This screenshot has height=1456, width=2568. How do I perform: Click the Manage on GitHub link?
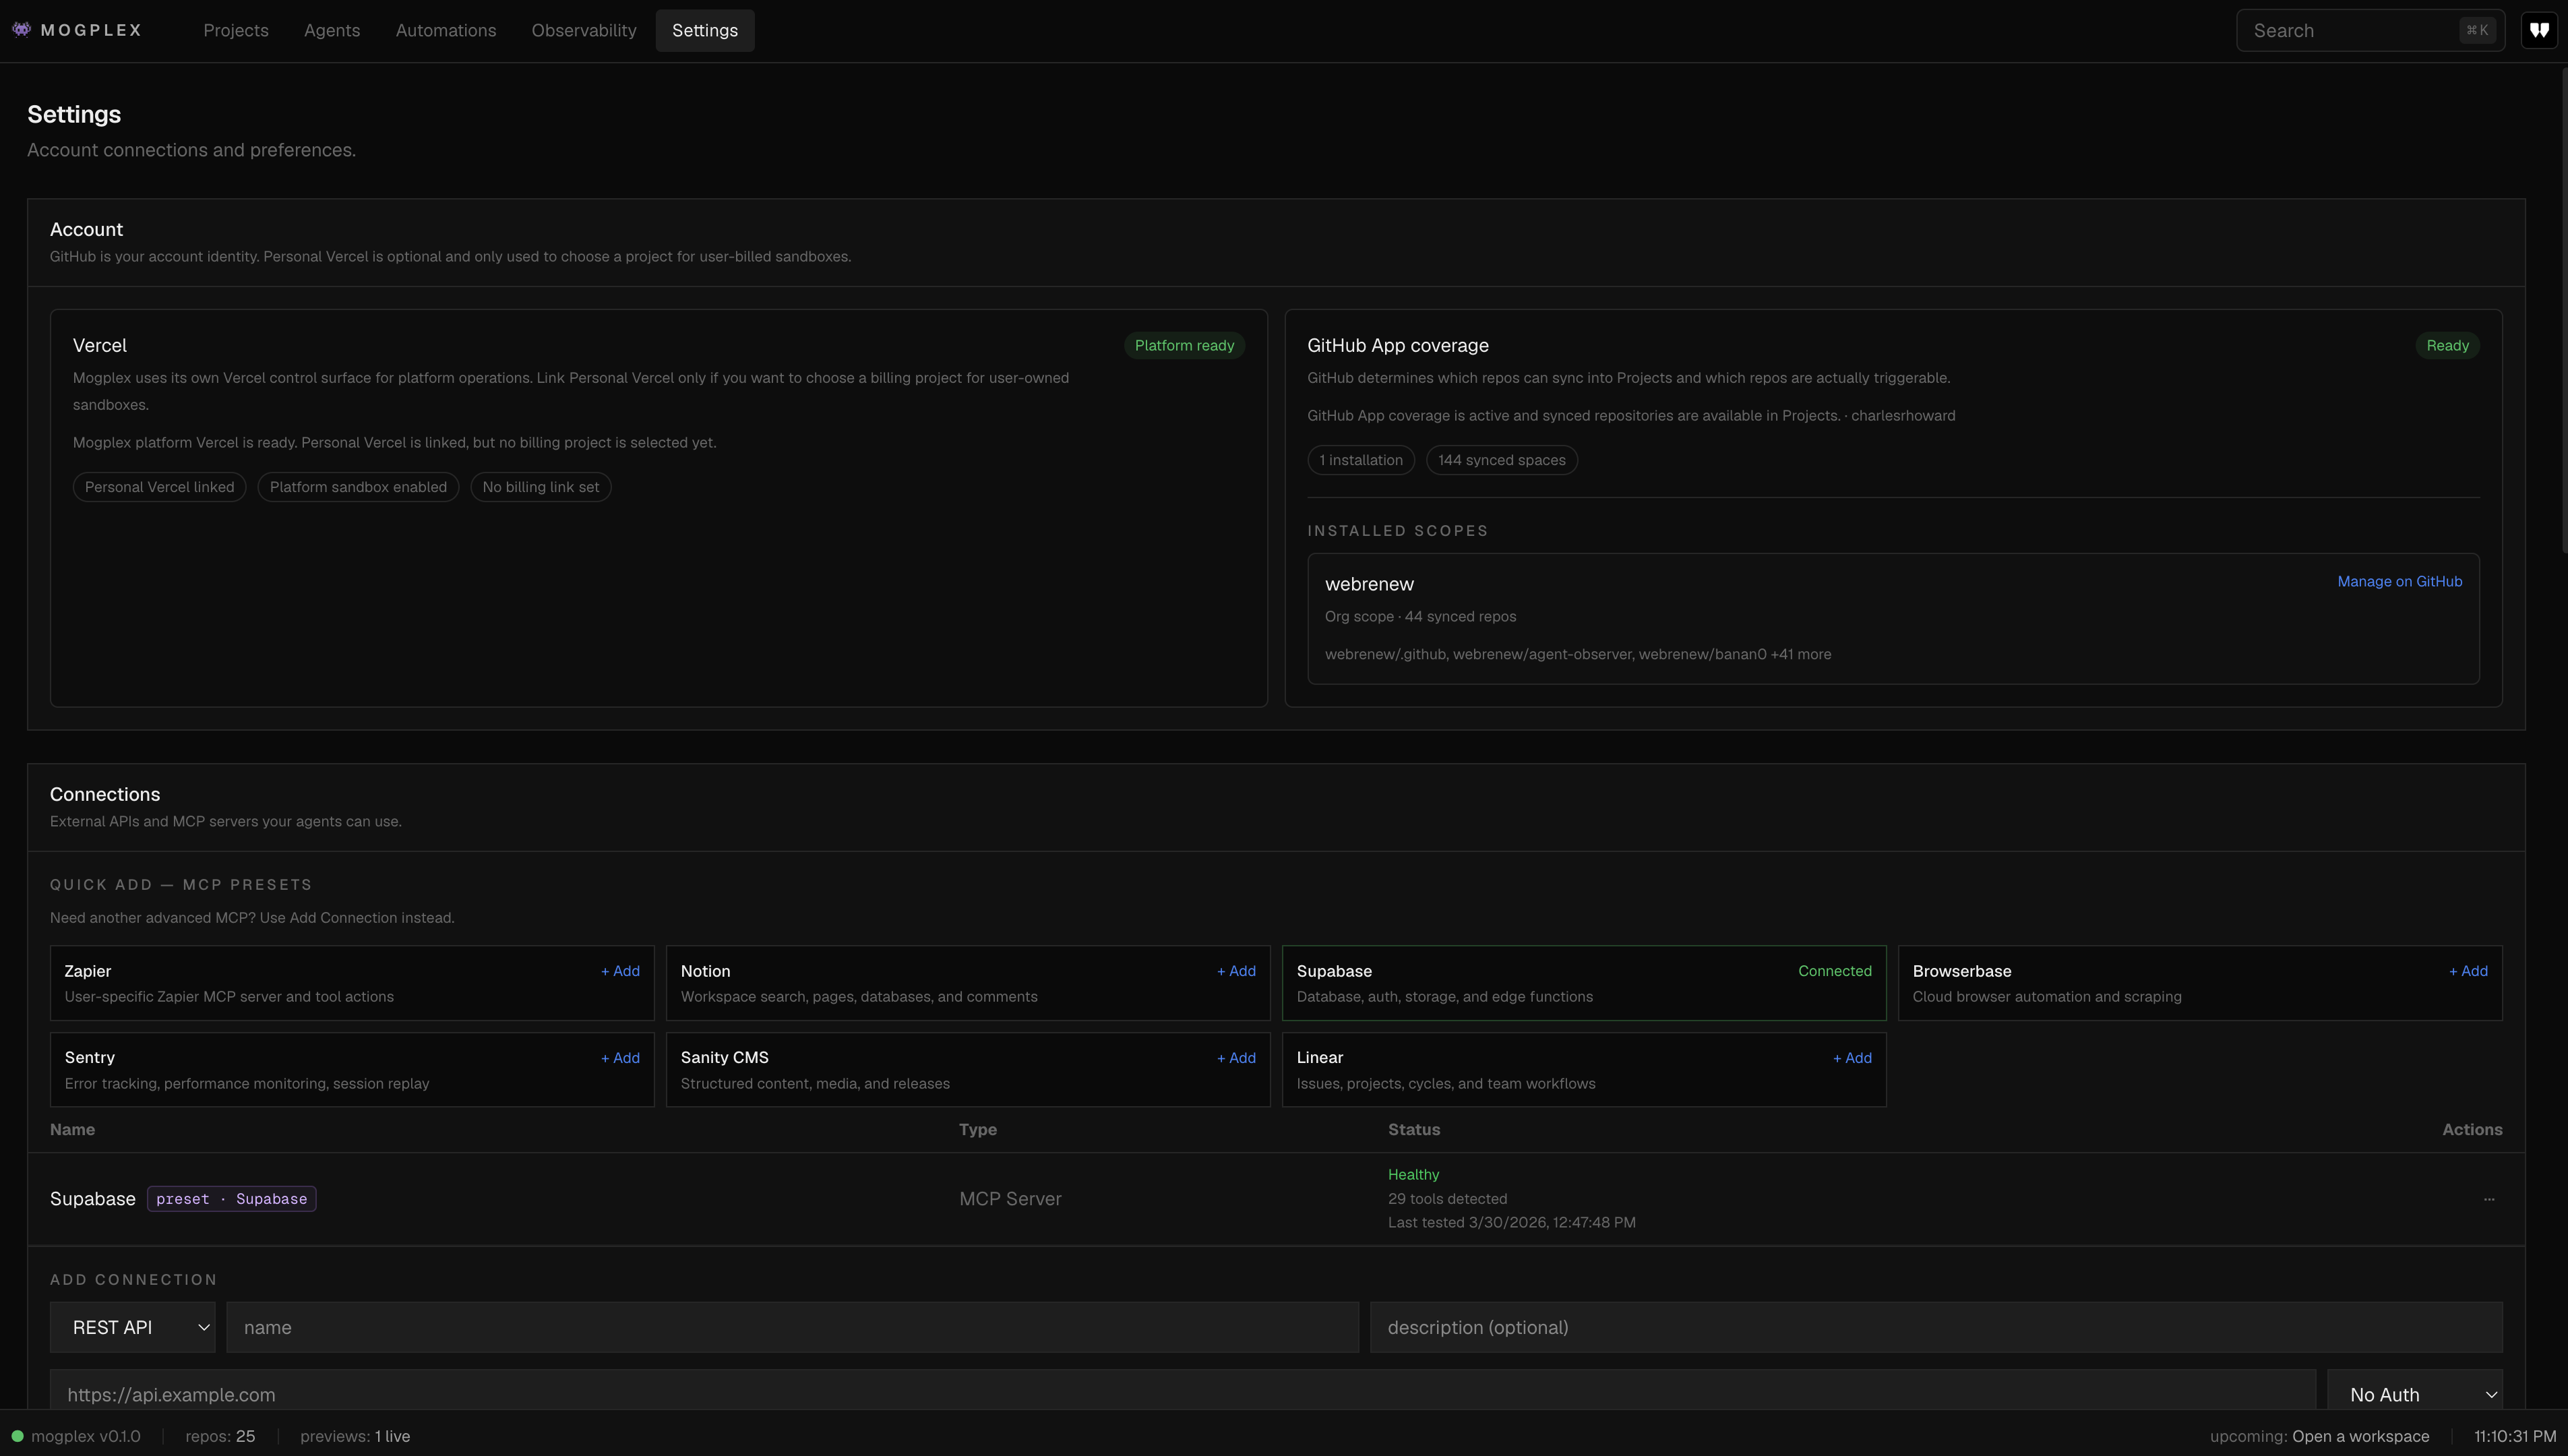(2400, 581)
